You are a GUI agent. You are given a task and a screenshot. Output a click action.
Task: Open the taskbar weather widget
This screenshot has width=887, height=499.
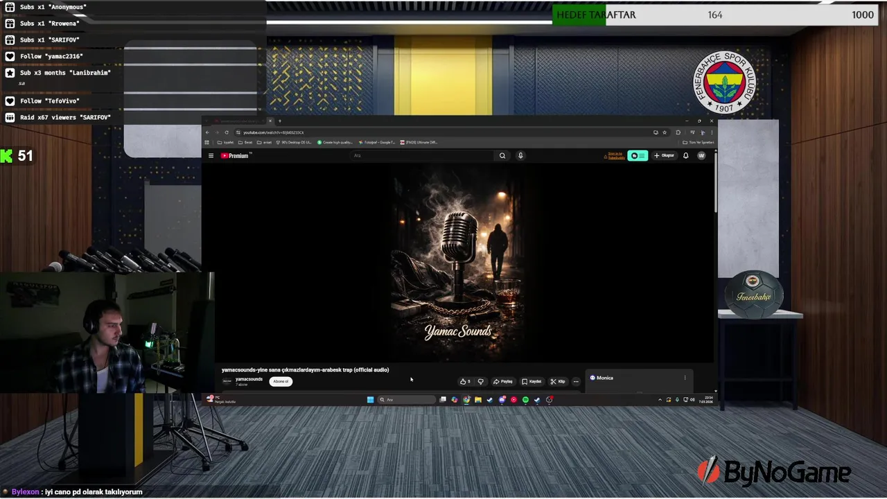coord(220,400)
